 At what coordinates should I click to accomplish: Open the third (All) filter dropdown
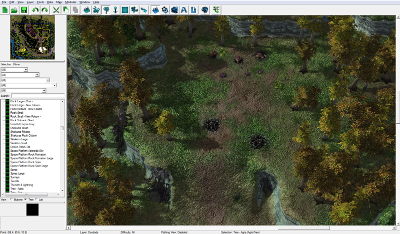[25, 80]
